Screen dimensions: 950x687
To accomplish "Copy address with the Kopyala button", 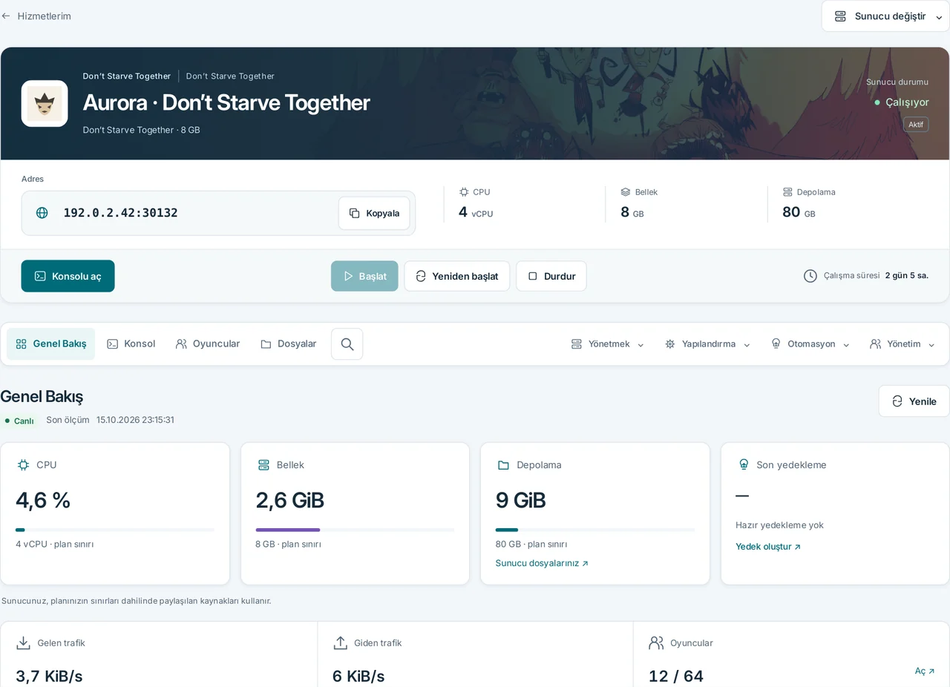I will point(374,213).
